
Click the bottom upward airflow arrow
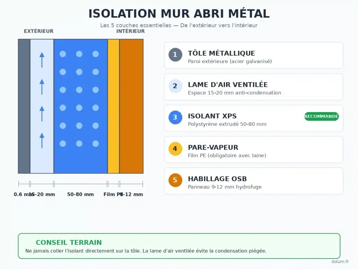click(x=42, y=141)
